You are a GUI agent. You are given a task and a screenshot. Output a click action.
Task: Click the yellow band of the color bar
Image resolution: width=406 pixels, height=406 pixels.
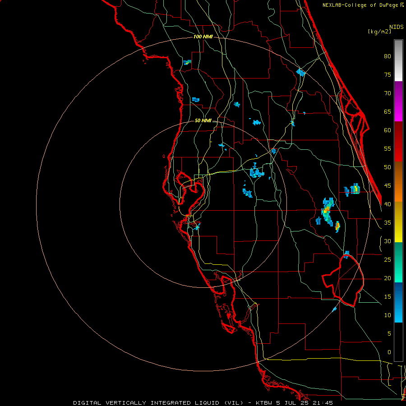coord(398,222)
